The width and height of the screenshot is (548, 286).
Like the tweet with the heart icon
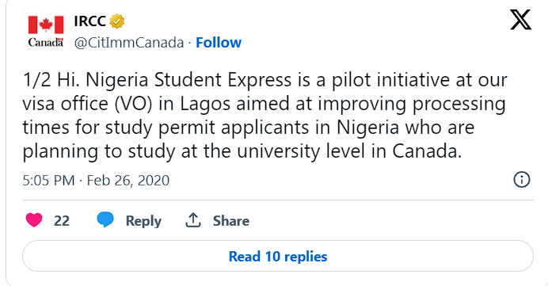pyautogui.click(x=34, y=220)
